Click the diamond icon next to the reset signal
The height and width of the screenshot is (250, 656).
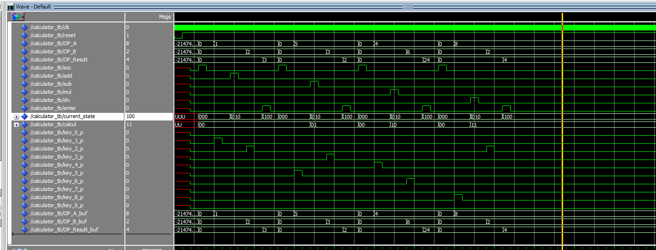(25, 35)
